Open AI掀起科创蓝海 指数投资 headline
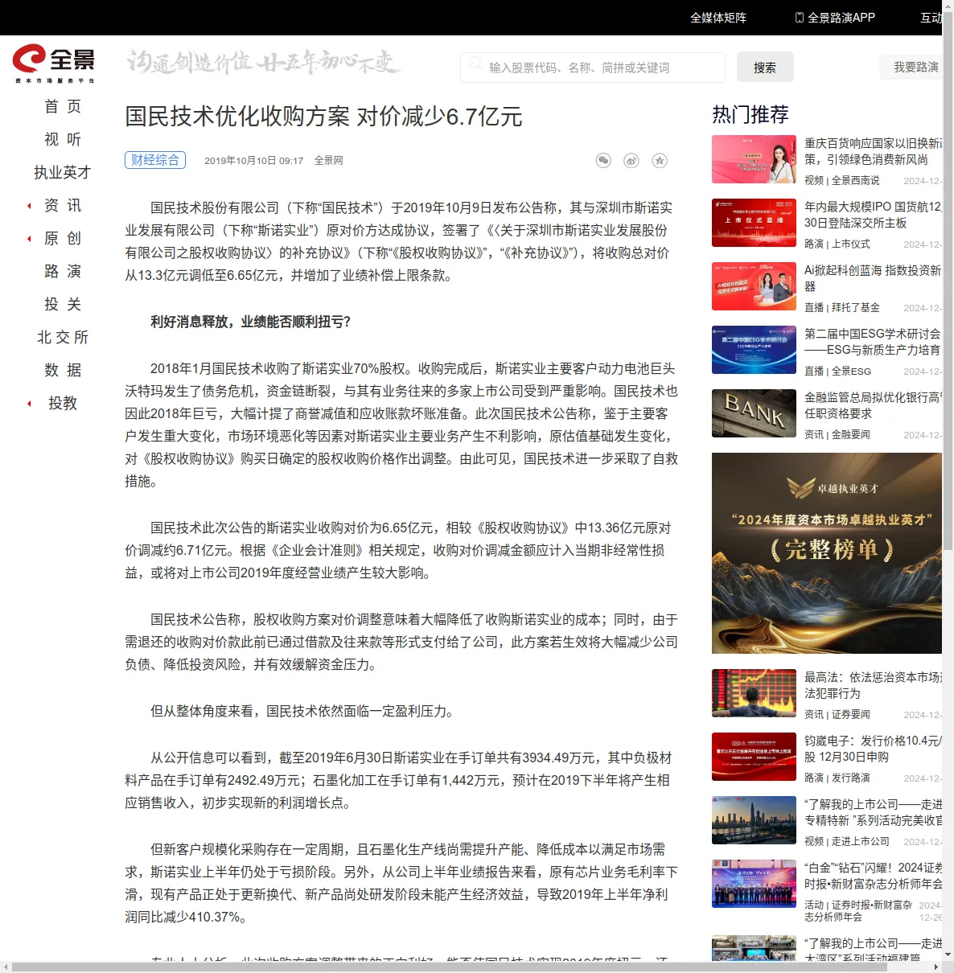Image resolution: width=954 pixels, height=973 pixels. pyautogui.click(x=873, y=278)
